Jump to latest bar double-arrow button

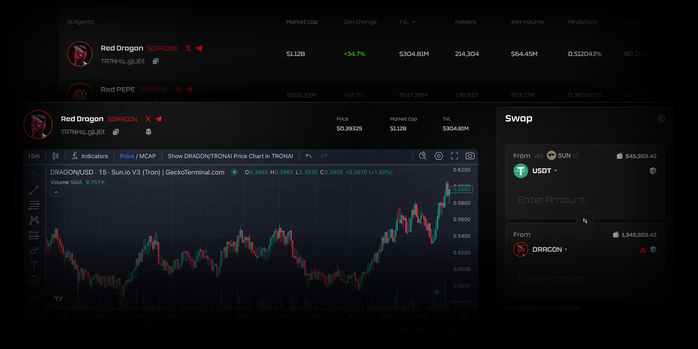pos(437,292)
